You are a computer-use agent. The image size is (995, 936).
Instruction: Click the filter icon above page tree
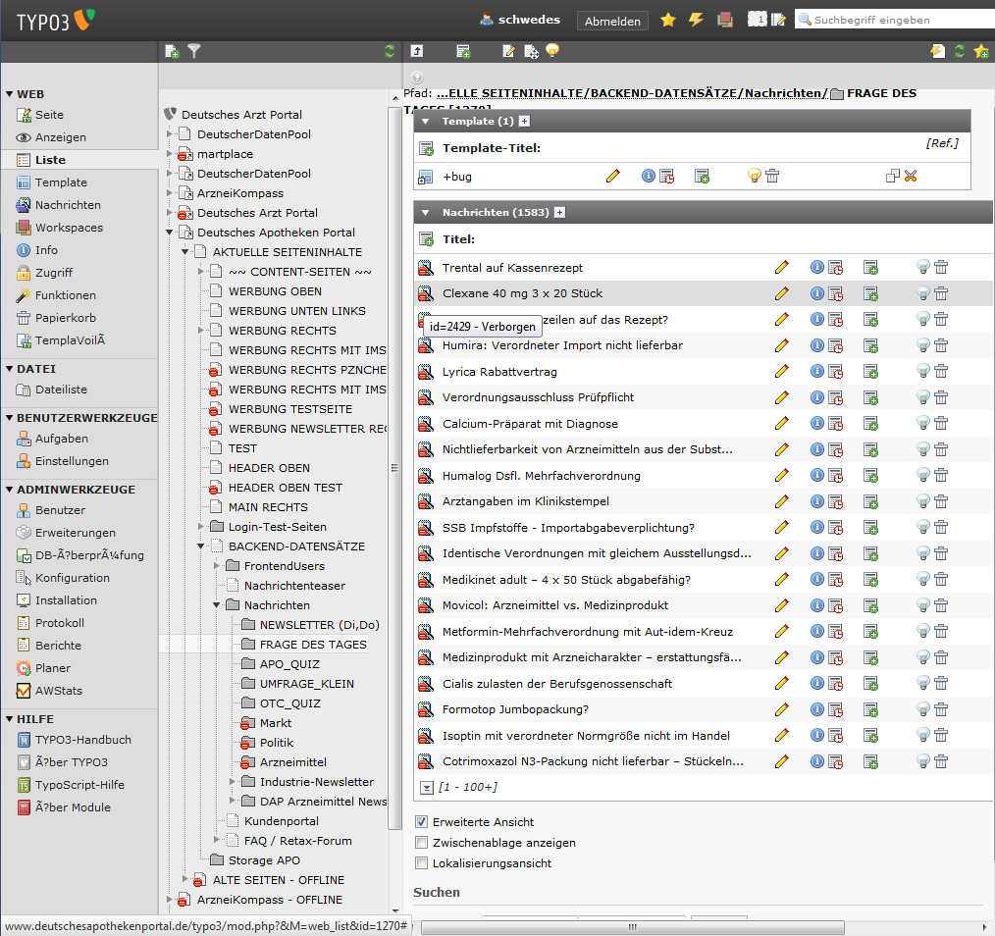(194, 51)
